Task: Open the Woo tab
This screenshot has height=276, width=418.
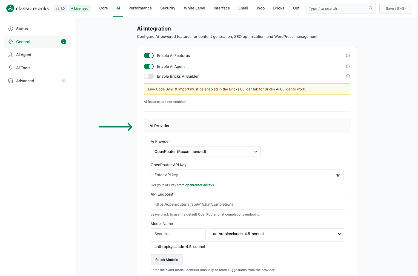Action: pyautogui.click(x=260, y=8)
